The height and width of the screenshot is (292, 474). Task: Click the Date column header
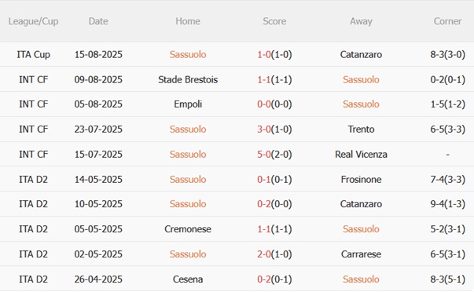98,21
